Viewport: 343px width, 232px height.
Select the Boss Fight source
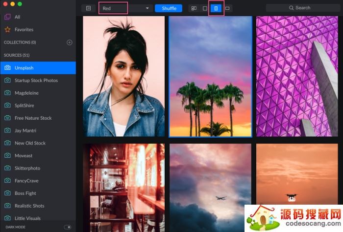(x=38, y=193)
